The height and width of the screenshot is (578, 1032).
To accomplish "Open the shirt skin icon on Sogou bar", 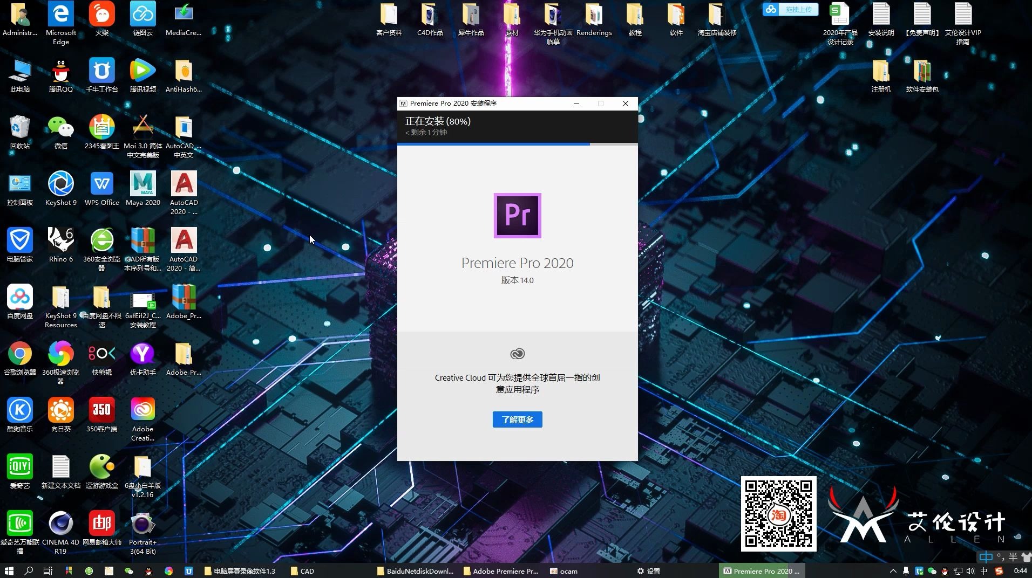I will [1026, 557].
